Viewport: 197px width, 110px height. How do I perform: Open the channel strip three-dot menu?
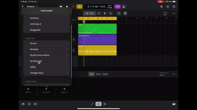click(174, 74)
